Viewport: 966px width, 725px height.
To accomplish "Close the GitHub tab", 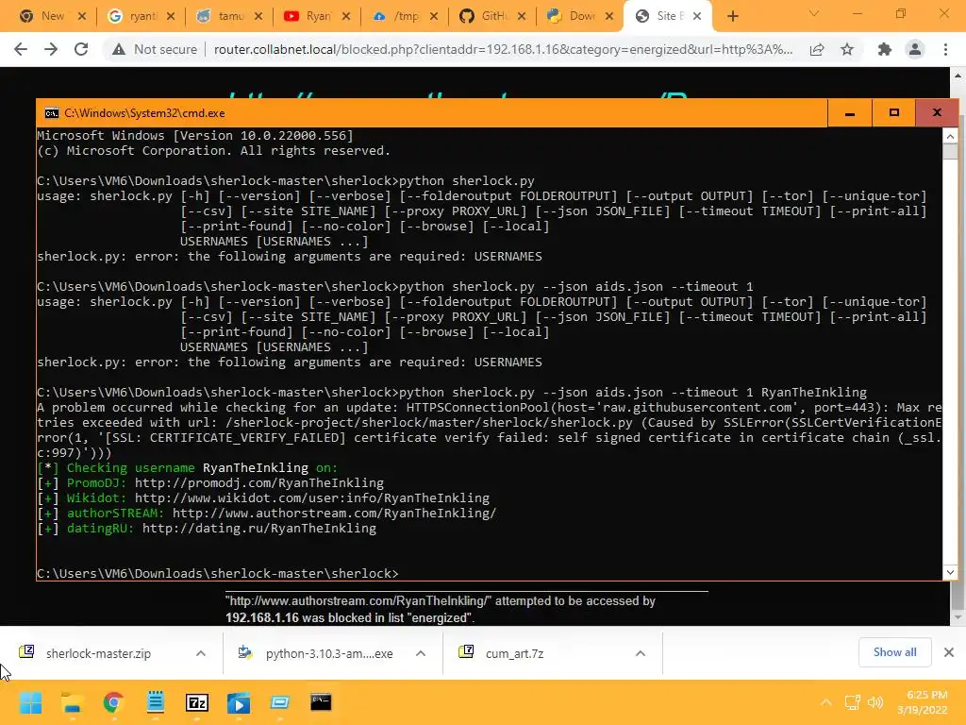I will [522, 17].
